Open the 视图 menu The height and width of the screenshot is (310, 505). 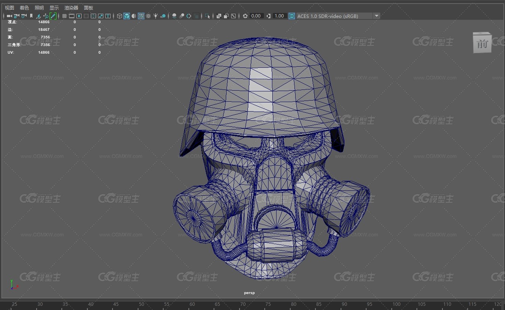(x=9, y=8)
